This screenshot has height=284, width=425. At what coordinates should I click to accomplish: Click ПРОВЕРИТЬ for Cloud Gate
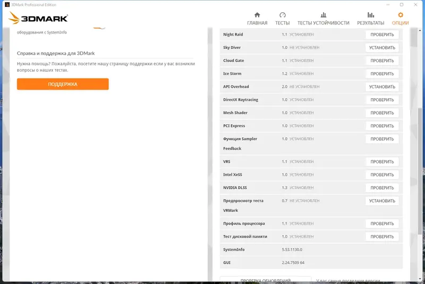point(382,61)
